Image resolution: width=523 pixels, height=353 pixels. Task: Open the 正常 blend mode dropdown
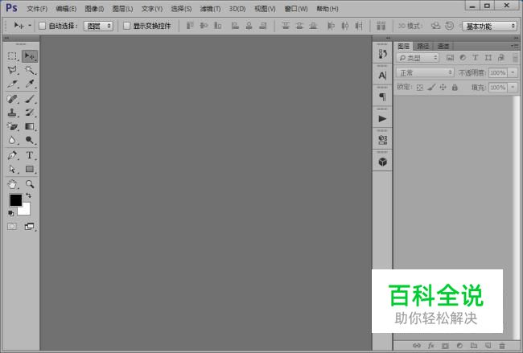tap(425, 72)
